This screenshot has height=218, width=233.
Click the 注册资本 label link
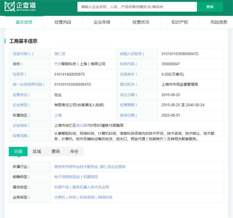[x=127, y=74]
